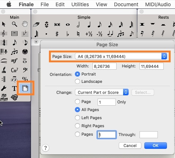Select the Key Signature tool
This screenshot has width=175, height=158.
pos(25,33)
